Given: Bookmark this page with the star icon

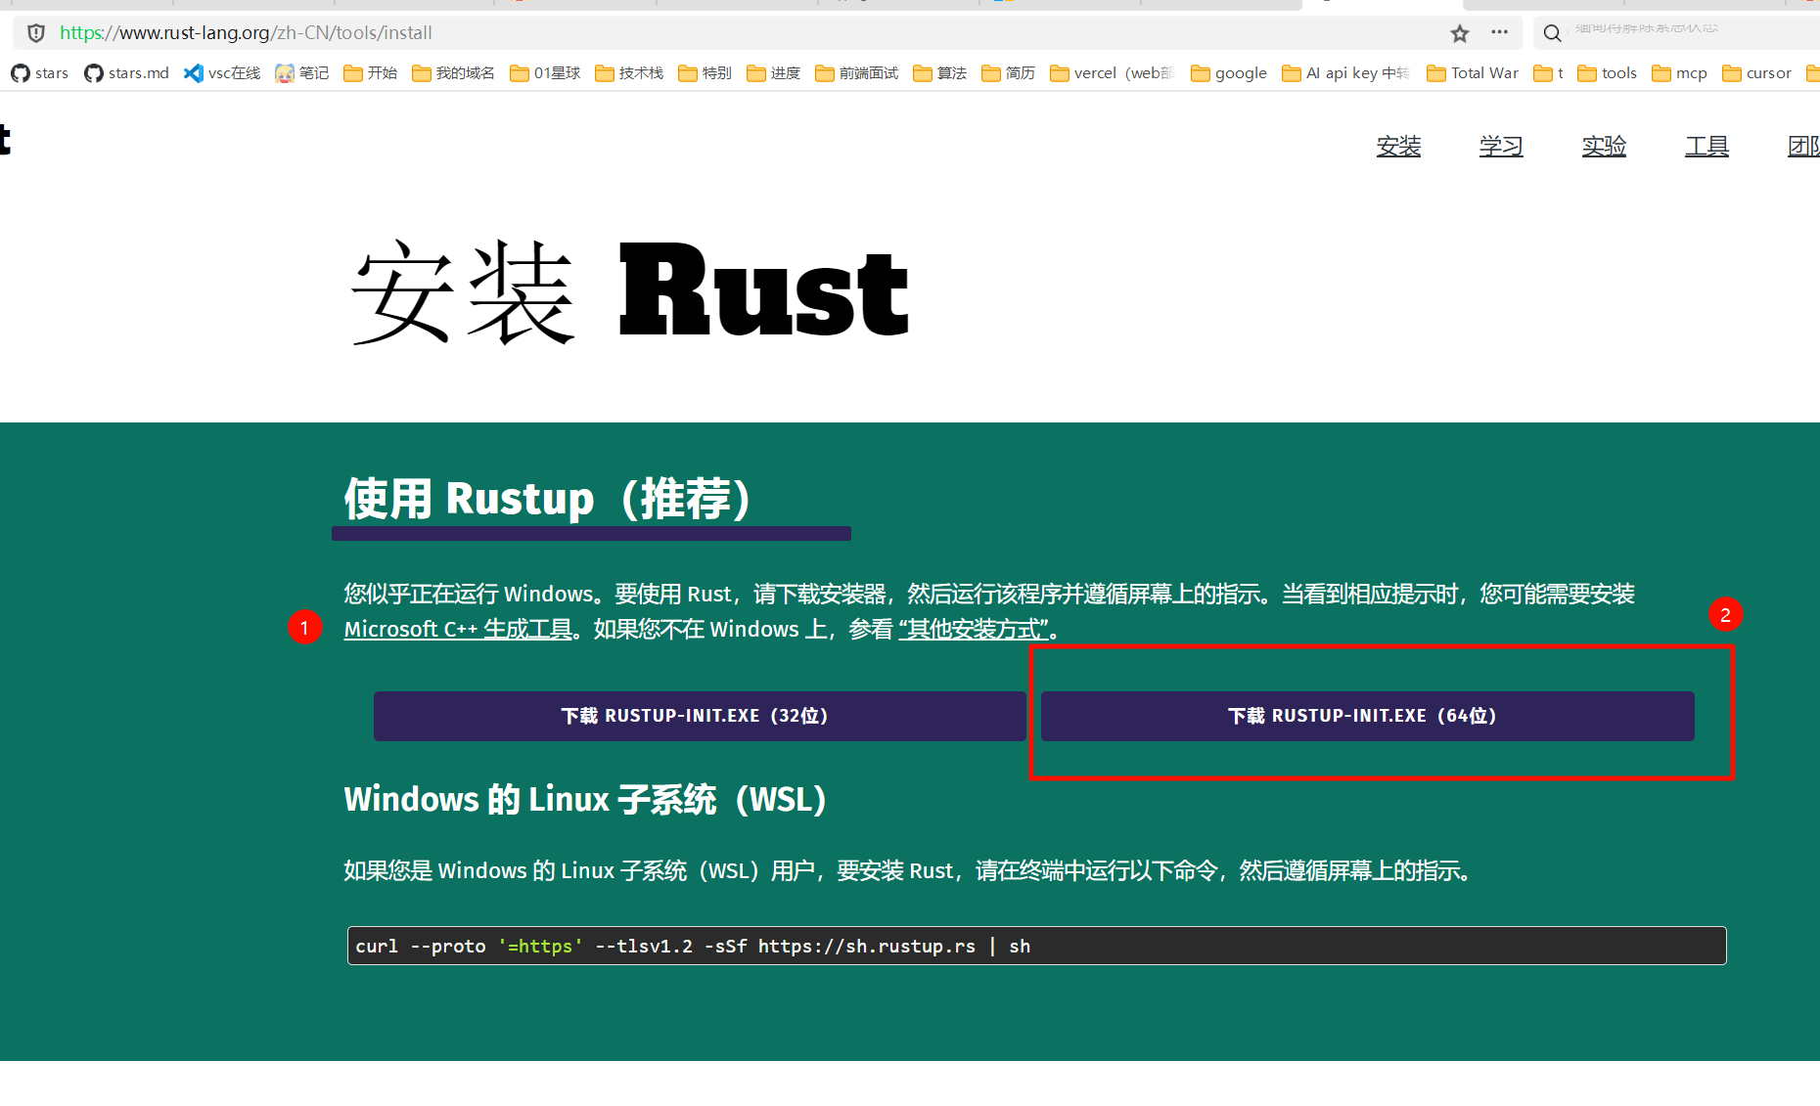Looking at the screenshot, I should [x=1459, y=33].
